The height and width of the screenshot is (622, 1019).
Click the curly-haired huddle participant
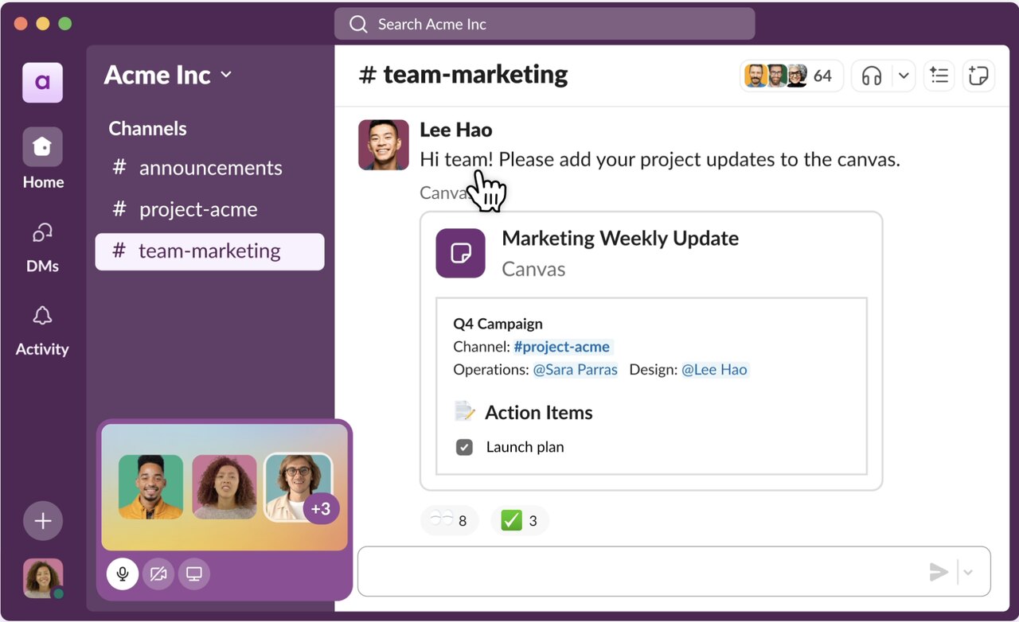[x=224, y=487]
